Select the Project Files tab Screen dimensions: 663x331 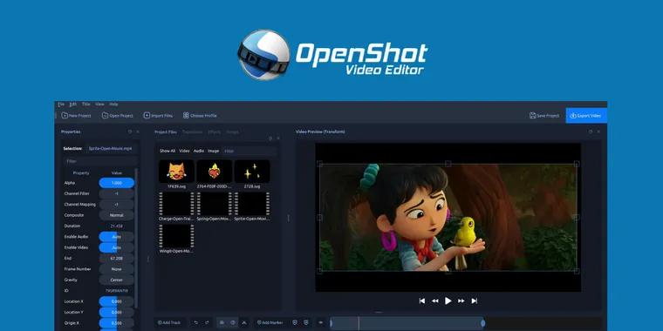(166, 132)
